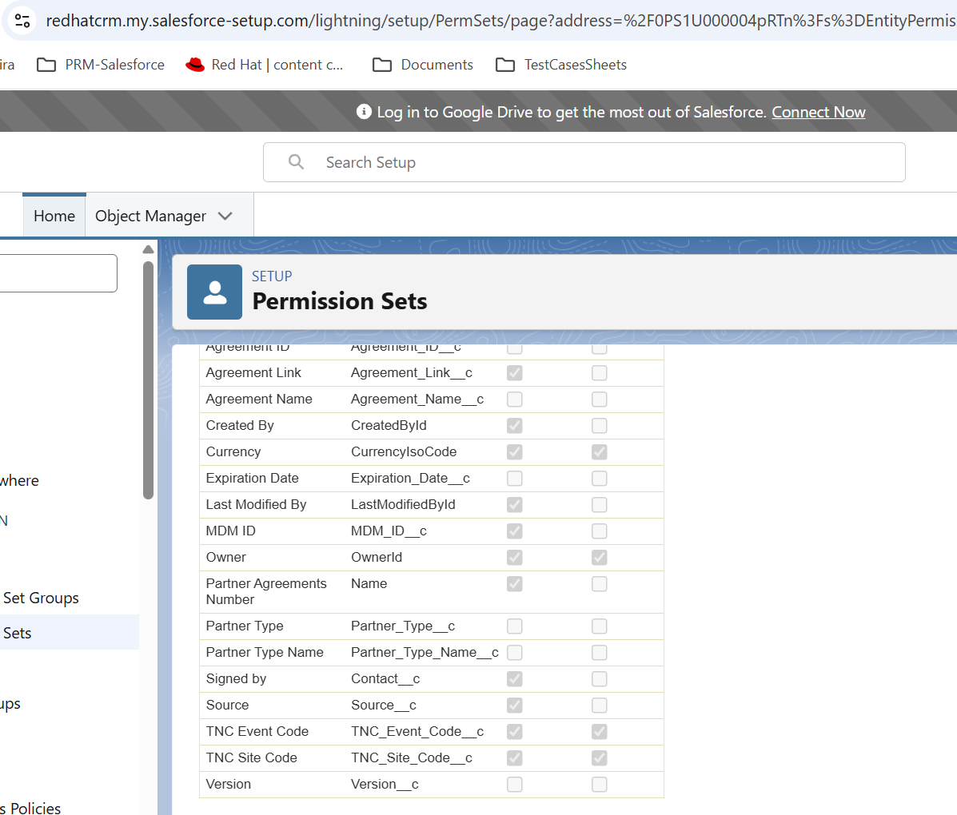Viewport: 957px width, 815px height.
Task: Open the Red Hat content bookmark
Action: (265, 65)
